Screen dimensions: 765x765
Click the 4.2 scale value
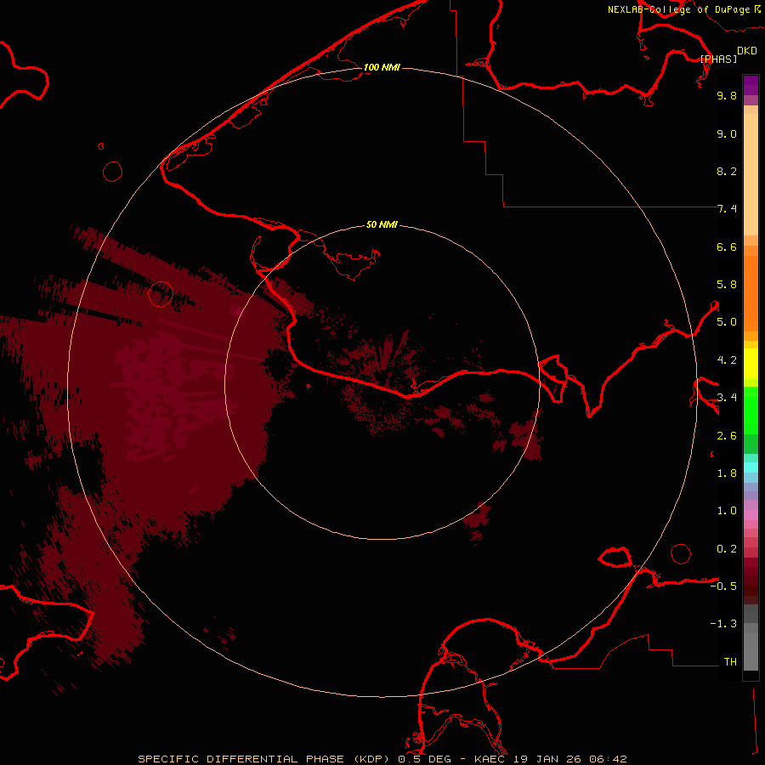[727, 360]
